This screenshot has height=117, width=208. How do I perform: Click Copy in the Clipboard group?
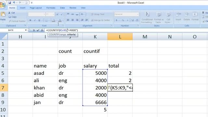click(x=12, y=17)
